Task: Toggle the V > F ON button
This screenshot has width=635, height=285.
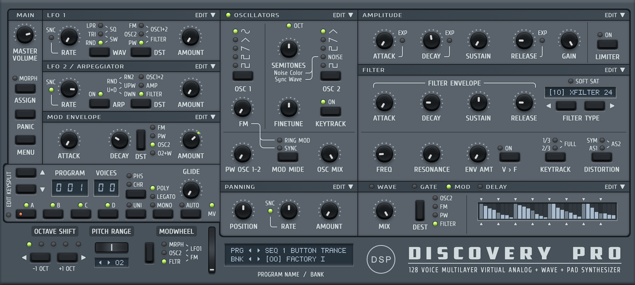Action: pos(509,157)
